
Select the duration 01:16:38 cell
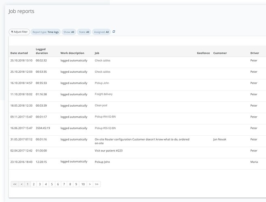point(41,94)
